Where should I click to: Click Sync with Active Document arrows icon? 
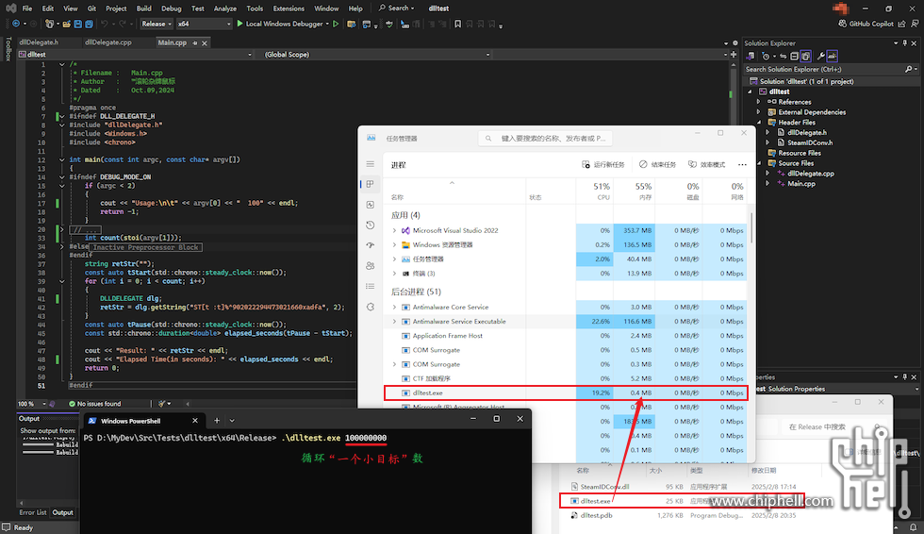pos(784,57)
